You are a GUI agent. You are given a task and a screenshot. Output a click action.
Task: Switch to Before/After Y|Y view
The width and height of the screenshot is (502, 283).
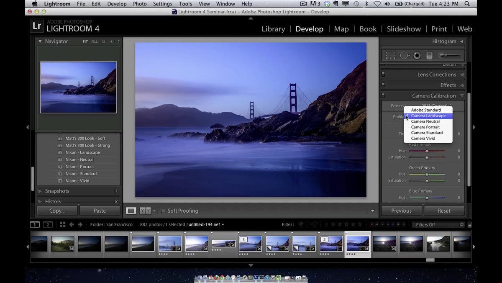click(x=145, y=211)
